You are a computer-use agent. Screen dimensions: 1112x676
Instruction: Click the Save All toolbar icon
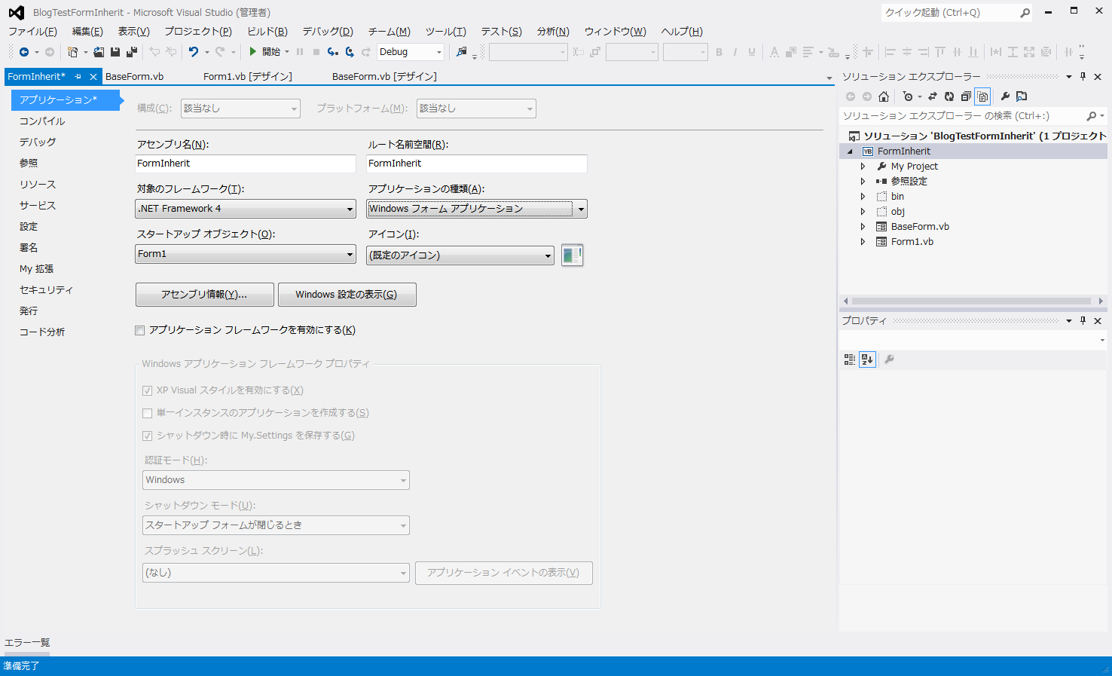click(x=132, y=52)
